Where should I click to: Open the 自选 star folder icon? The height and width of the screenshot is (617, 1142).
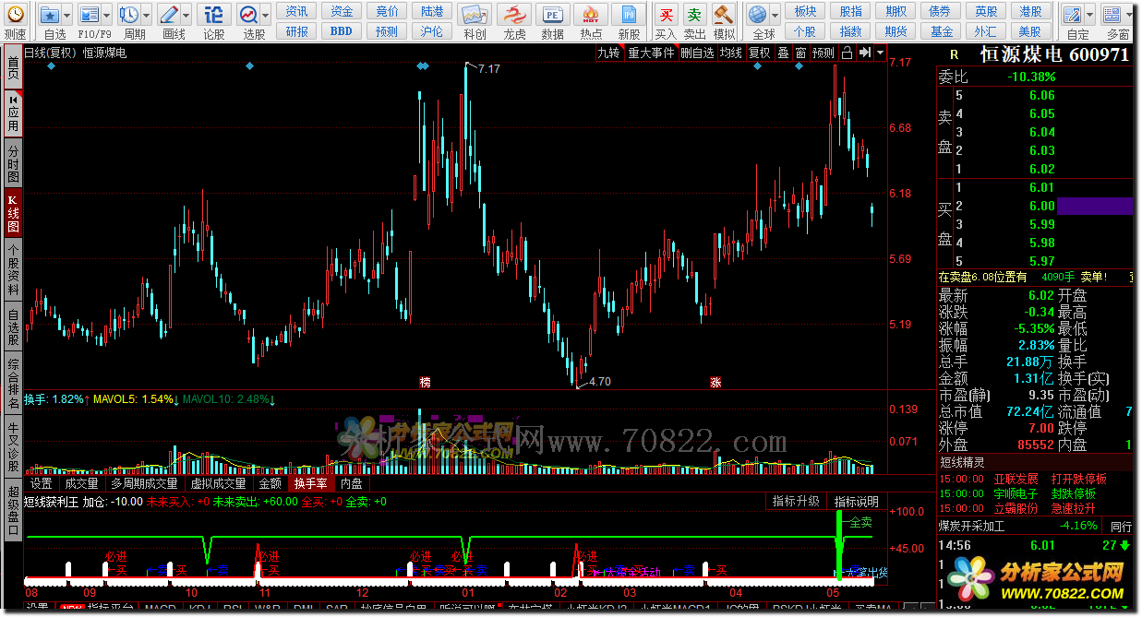50,15
